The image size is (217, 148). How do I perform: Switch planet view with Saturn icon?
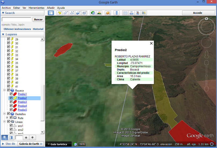click(x=108, y=13)
